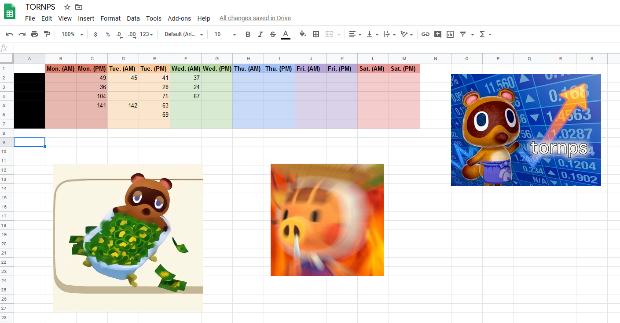This screenshot has height=323, width=620.
Task: Open the Tools menu
Action: 154,18
